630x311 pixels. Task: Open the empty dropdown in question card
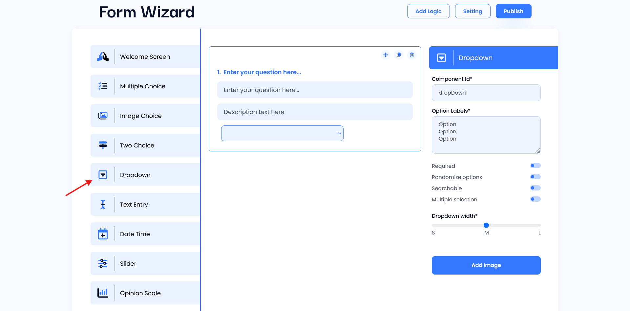(x=282, y=133)
